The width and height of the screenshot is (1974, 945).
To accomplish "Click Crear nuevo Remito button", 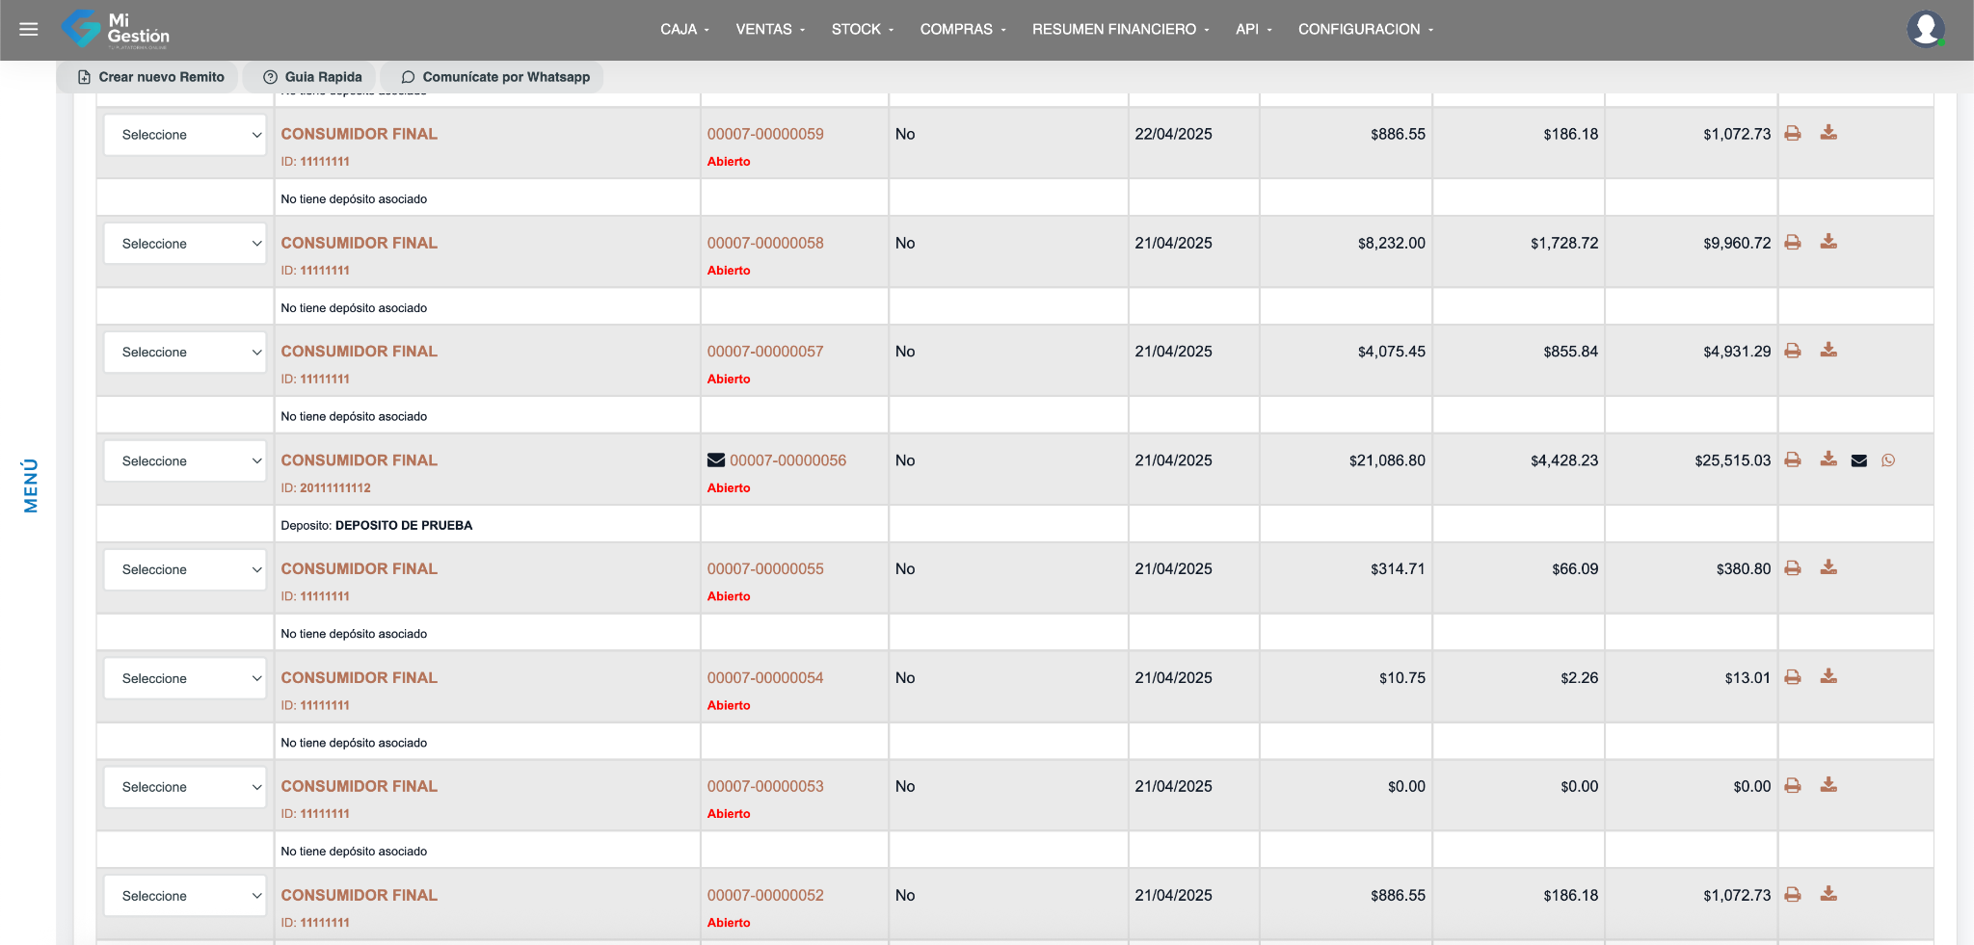I will click(x=151, y=77).
